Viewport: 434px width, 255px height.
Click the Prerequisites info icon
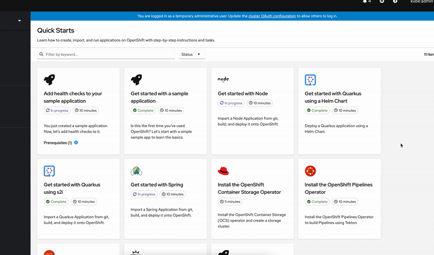(76, 142)
